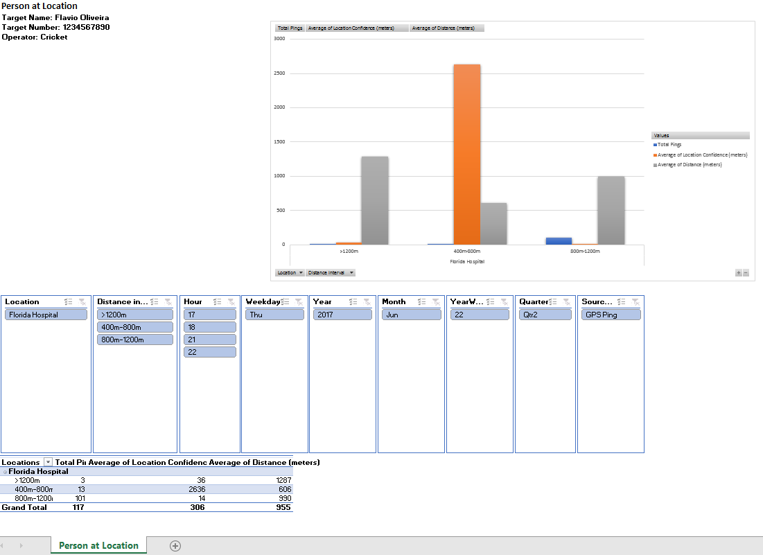
Task: Select the Person at Location sheet tab
Action: [x=98, y=546]
